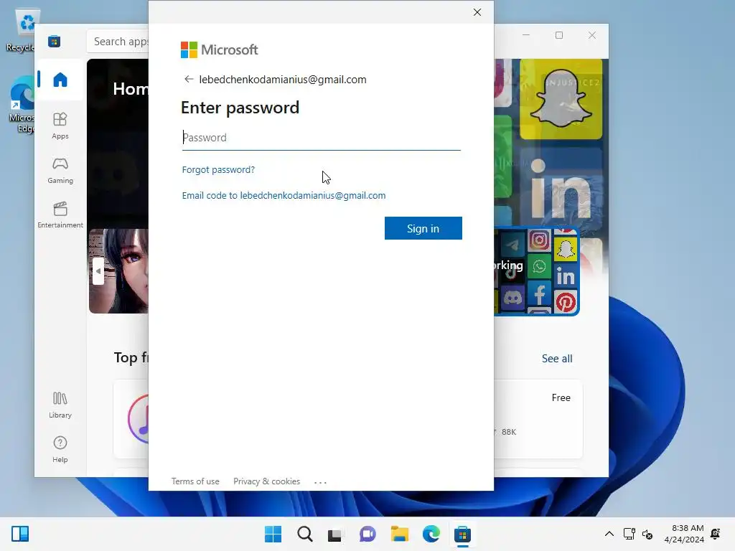Open notification center bell icon

pyautogui.click(x=716, y=534)
